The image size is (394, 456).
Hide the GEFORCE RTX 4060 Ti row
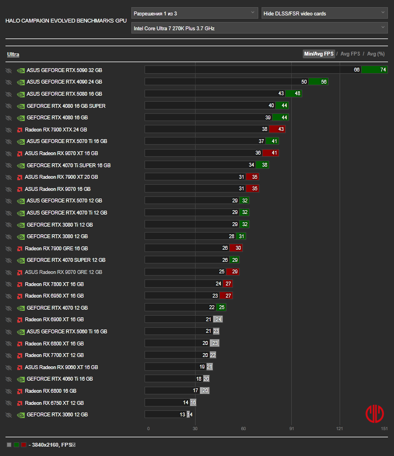(x=9, y=379)
